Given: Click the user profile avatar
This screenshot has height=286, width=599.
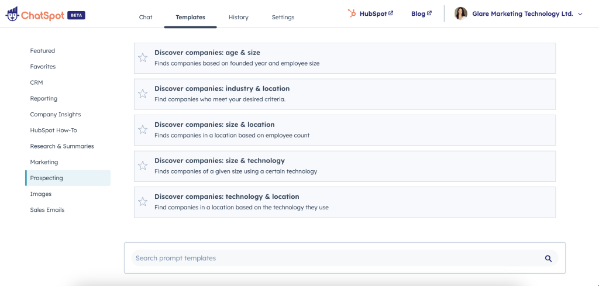Looking at the screenshot, I should 461,13.
